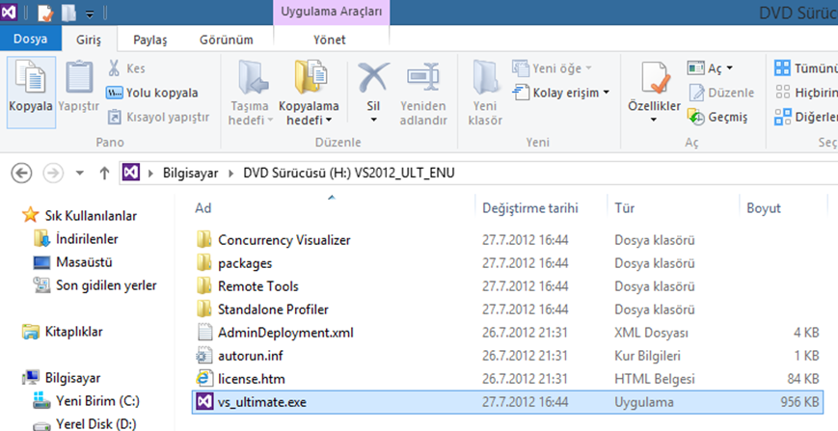Screen dimensions: 838x431
Task: Click the Back navigation arrow
Action: pos(22,173)
